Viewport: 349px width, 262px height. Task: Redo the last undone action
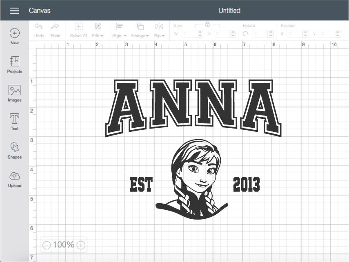56,29
